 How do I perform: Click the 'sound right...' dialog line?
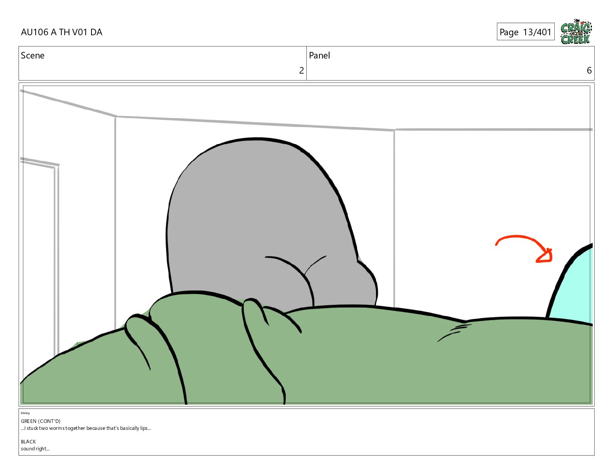[x=35, y=449]
